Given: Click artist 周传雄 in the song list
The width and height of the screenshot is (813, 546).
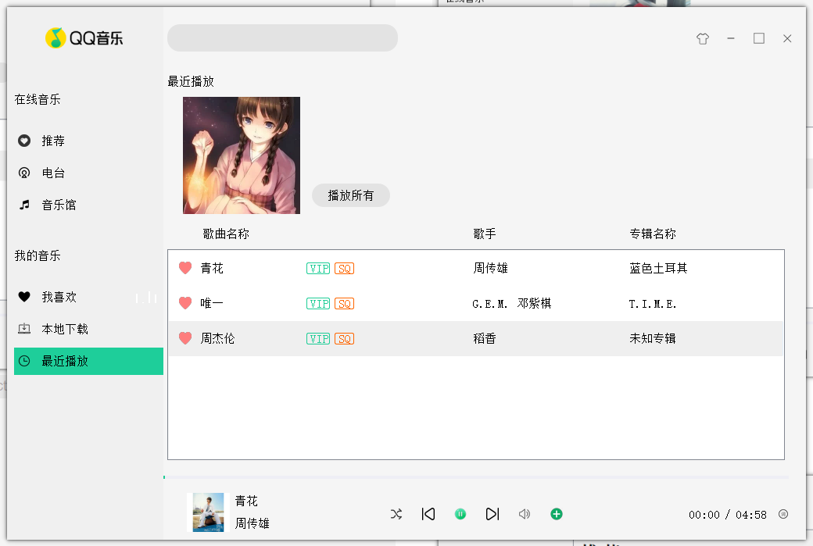Looking at the screenshot, I should coord(490,269).
